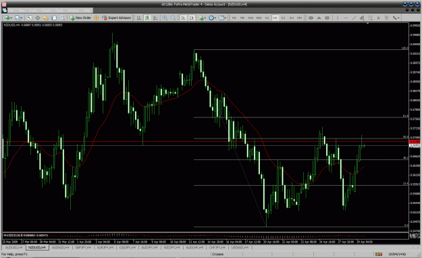The width and height of the screenshot is (422, 258).
Task: Expand the Periods dropdown arrow
Action: pos(215,18)
